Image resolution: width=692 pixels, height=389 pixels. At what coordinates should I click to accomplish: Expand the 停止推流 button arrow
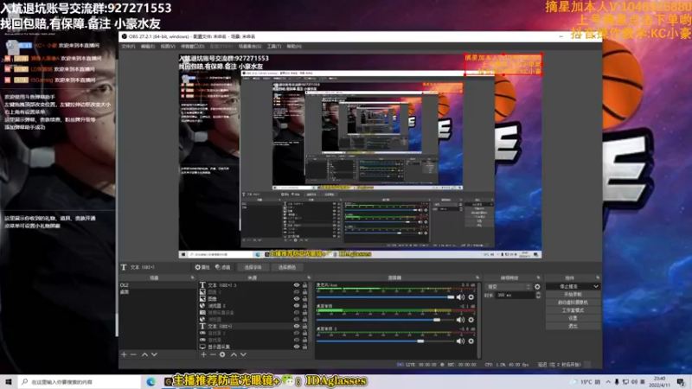(596, 287)
